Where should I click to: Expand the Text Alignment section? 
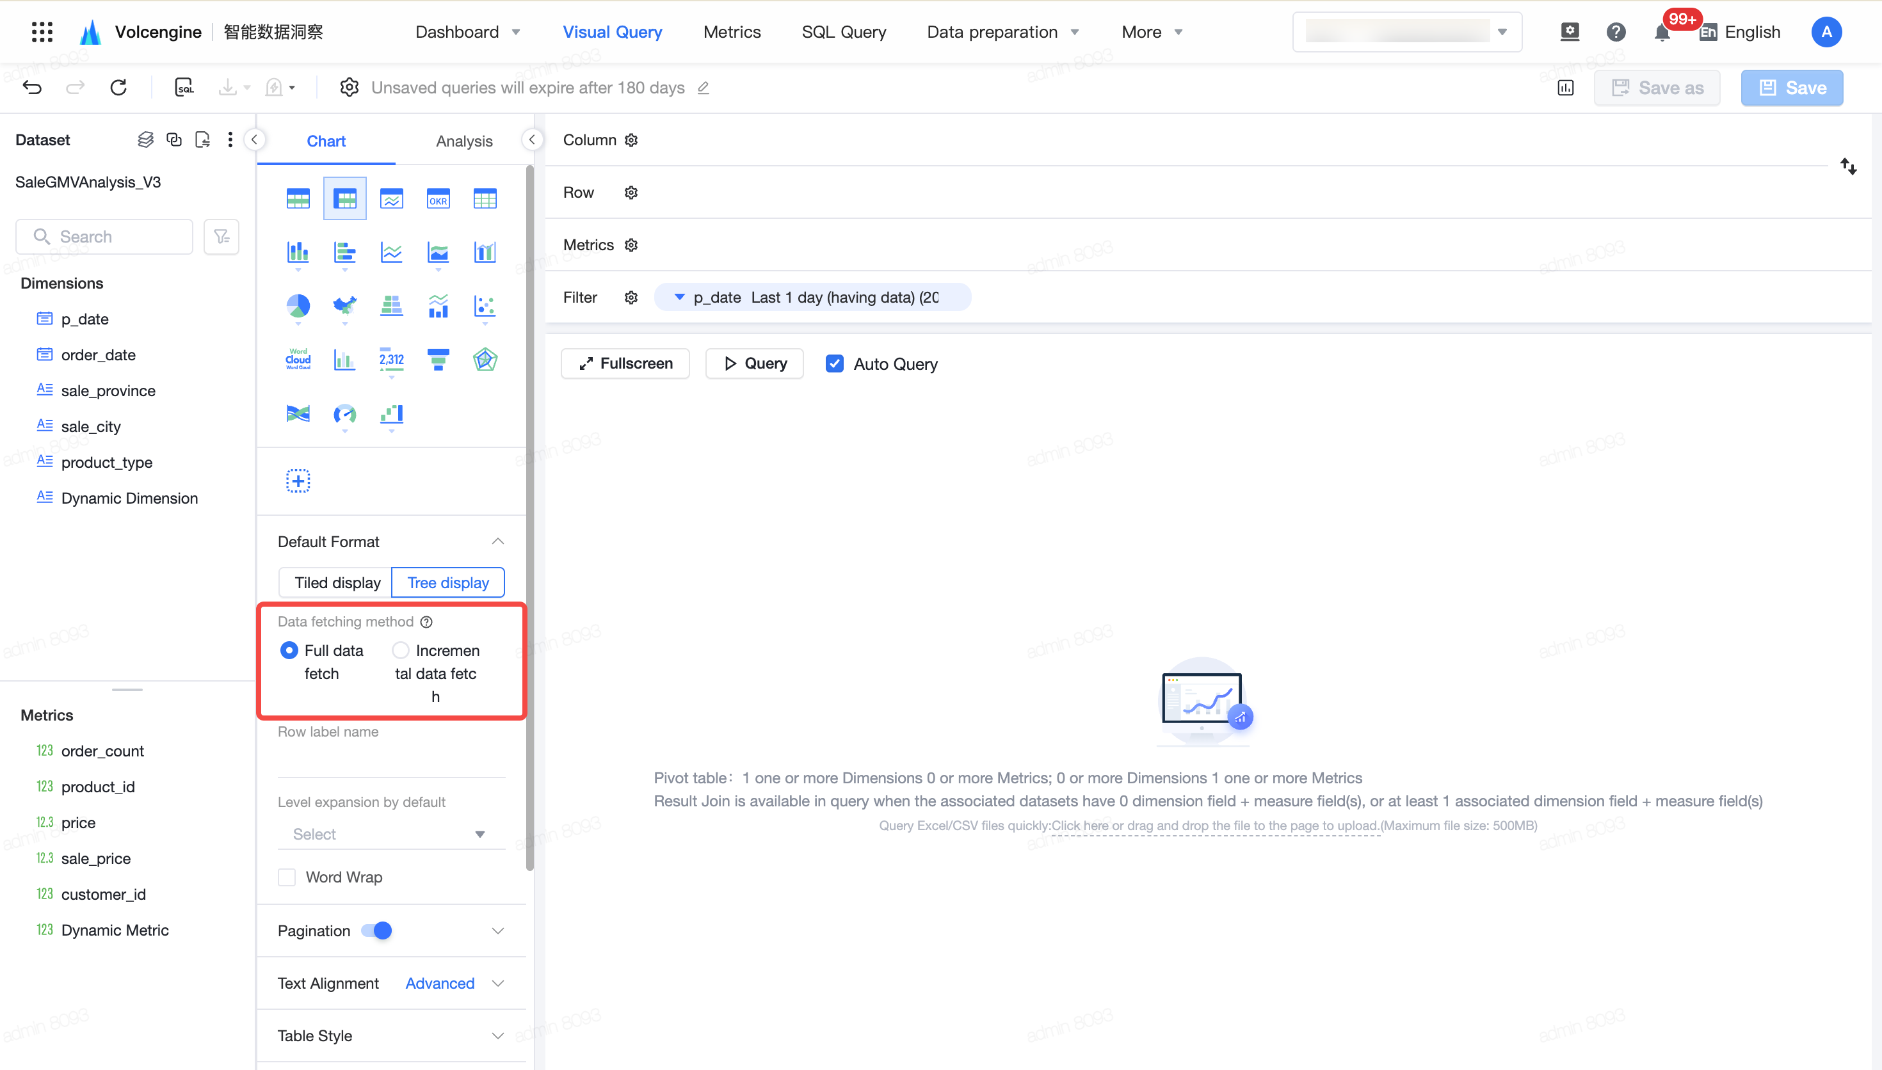(x=497, y=983)
